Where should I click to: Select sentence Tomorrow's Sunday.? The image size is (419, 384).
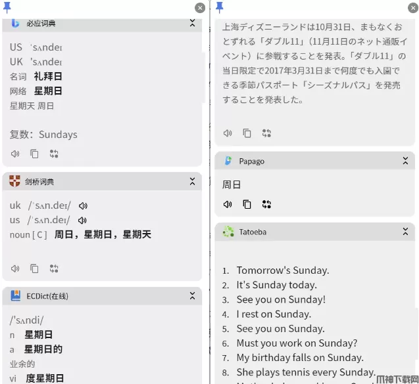point(283,270)
